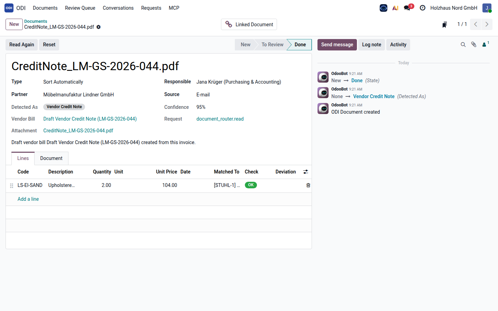Click Add a line link
Viewport: 498px width, 311px height.
tap(28, 199)
